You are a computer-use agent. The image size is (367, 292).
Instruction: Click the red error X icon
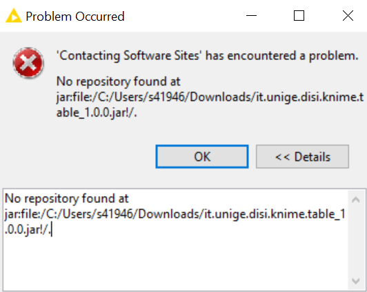point(28,63)
